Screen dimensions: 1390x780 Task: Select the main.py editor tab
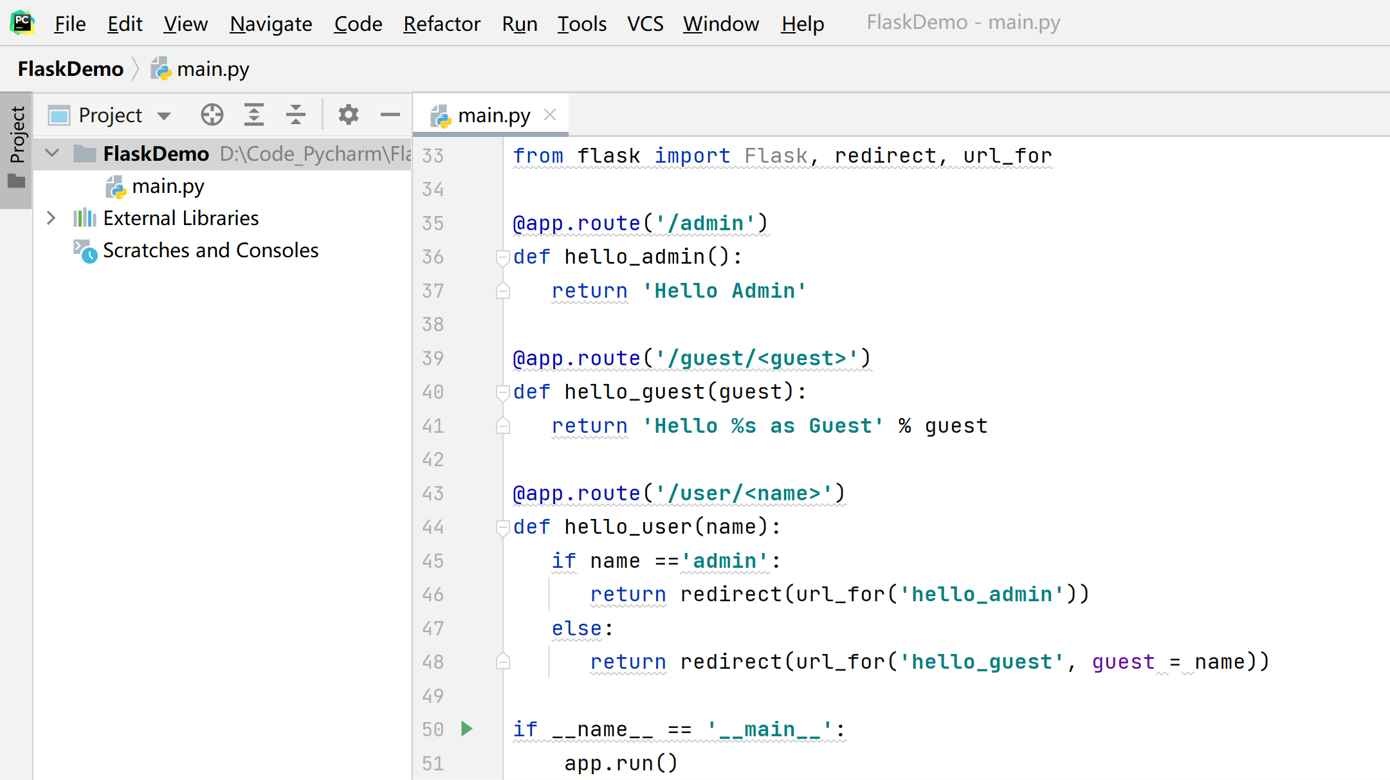[x=493, y=116]
